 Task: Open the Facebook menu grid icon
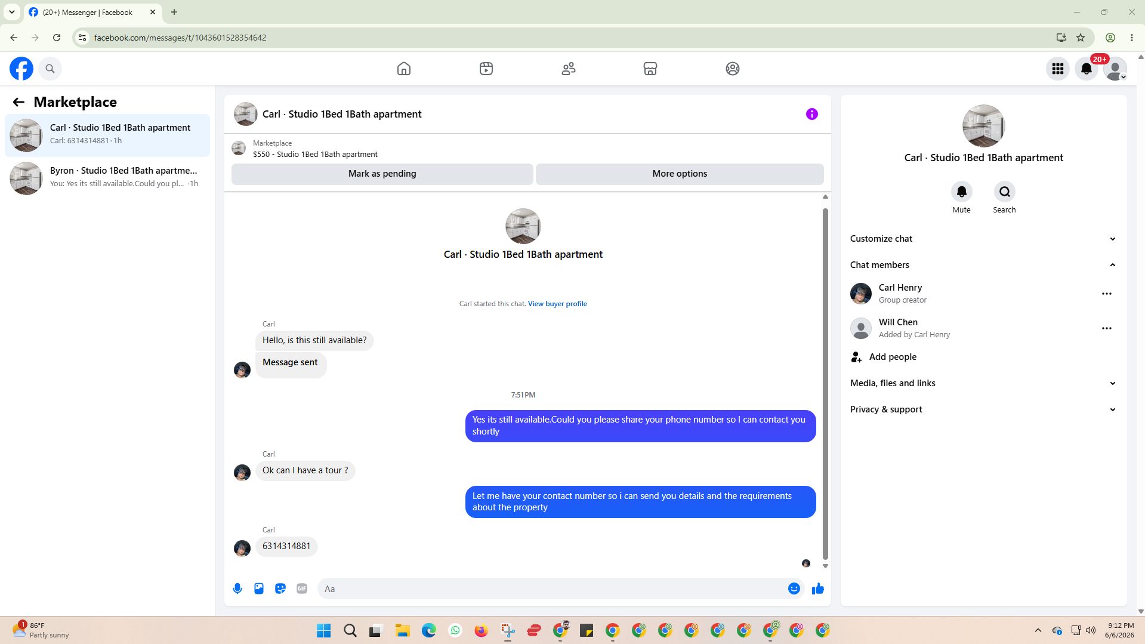point(1058,69)
